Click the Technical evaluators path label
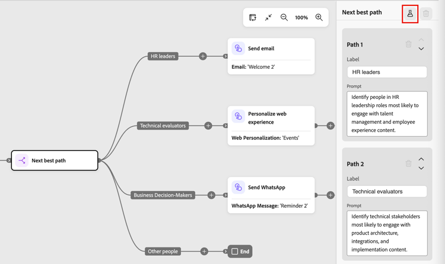The height and width of the screenshot is (264, 445). click(x=163, y=125)
